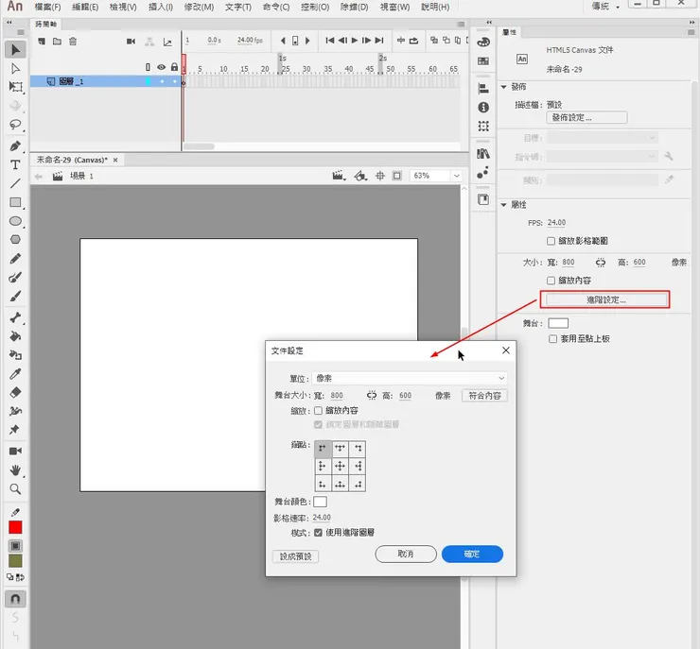
Task: Select the Ink Bottle tool
Action: click(15, 355)
